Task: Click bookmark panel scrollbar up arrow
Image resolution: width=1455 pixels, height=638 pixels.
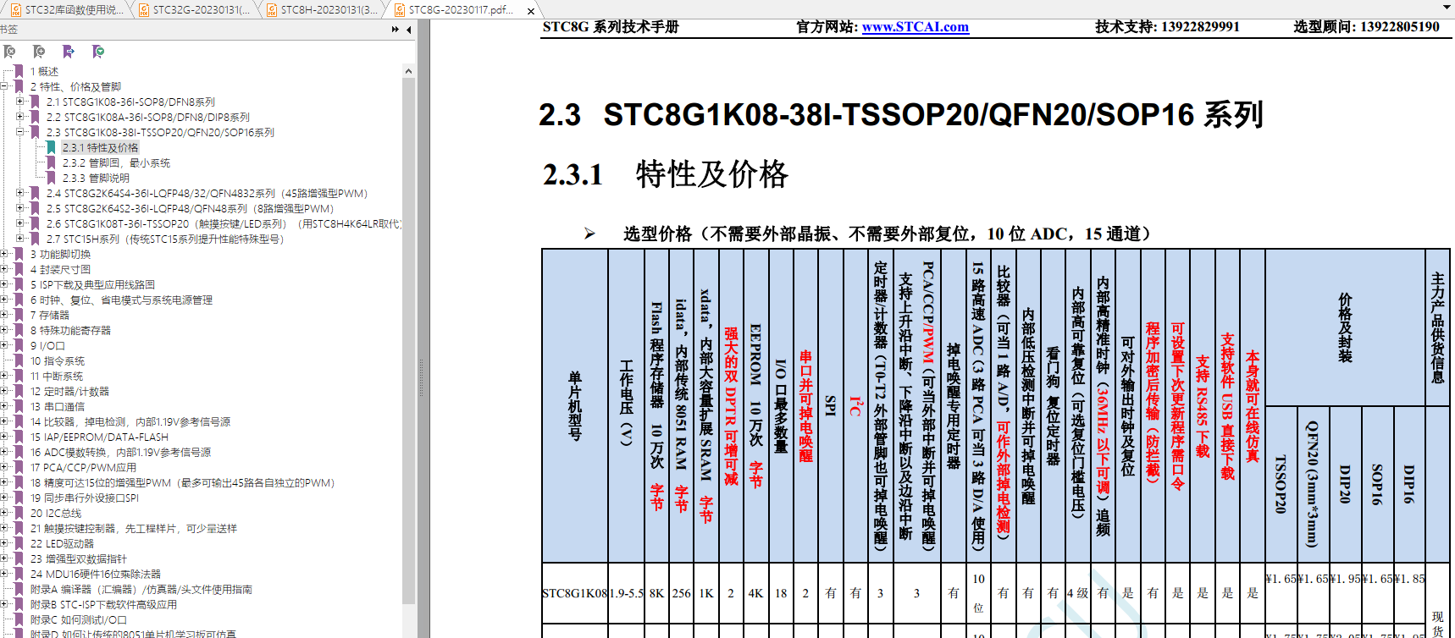Action: tap(408, 71)
